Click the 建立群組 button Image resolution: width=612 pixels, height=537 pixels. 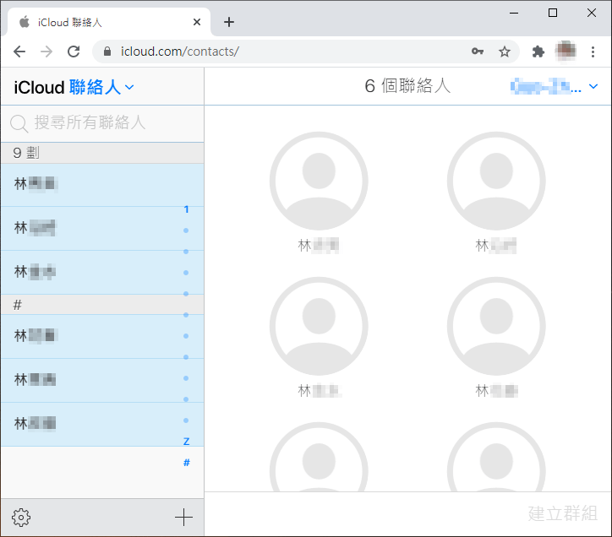(562, 513)
